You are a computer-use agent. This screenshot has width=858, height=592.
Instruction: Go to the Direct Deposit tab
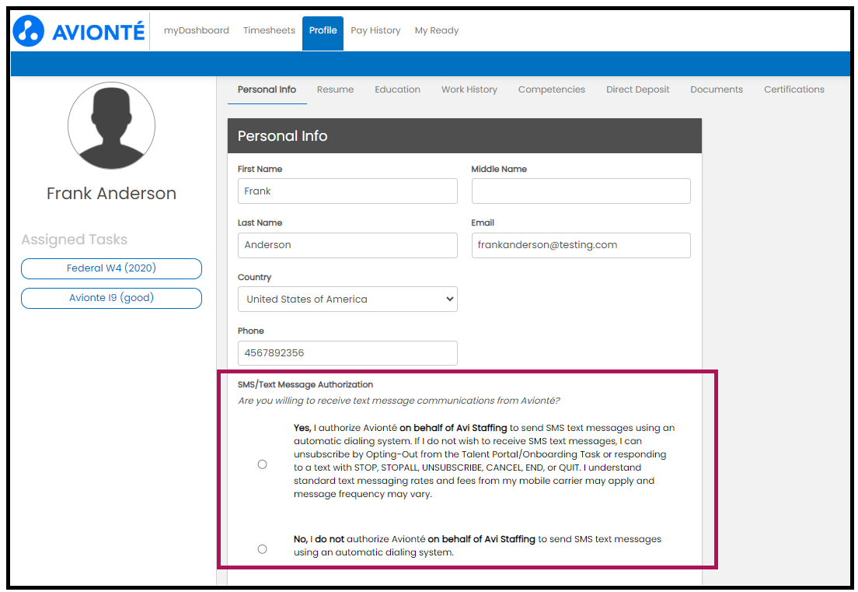(x=637, y=89)
